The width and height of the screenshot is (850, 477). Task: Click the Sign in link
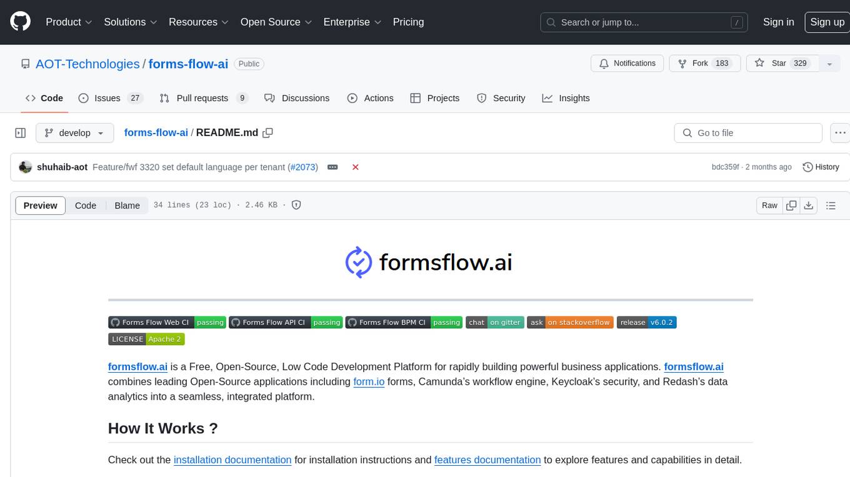778,22
